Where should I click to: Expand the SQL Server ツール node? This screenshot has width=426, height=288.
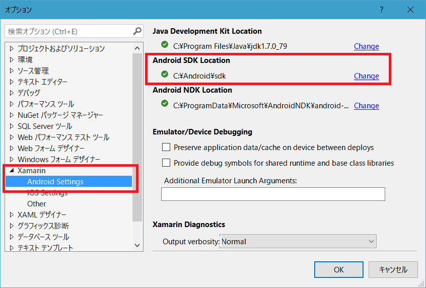click(x=12, y=126)
